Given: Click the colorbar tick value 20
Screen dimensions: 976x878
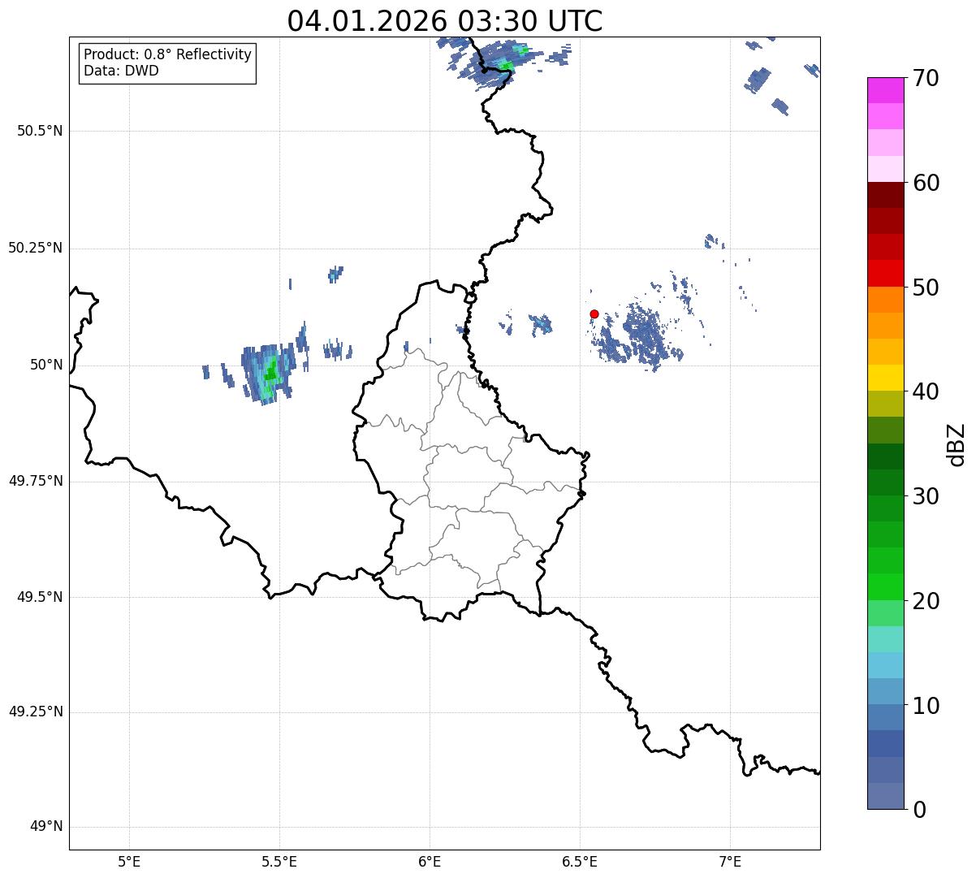Looking at the screenshot, I should tap(926, 601).
